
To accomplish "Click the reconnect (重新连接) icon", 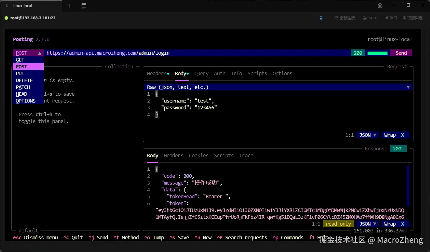I will click(336, 18).
